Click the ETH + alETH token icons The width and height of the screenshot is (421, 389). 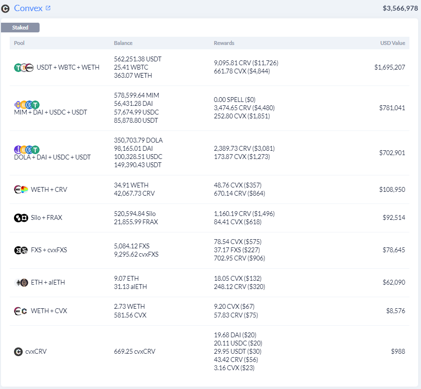(21, 283)
